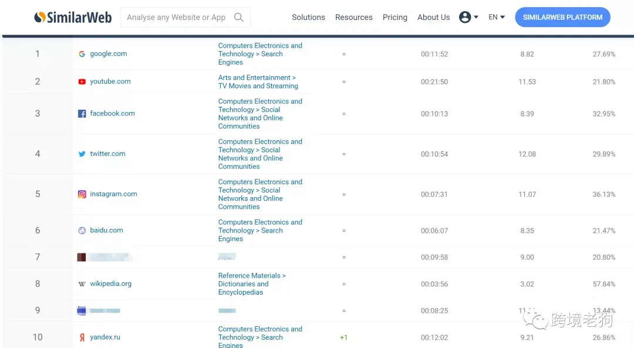Click the 36.13% bounce rate value
Image resolution: width=634 pixels, height=348 pixels.
point(604,195)
